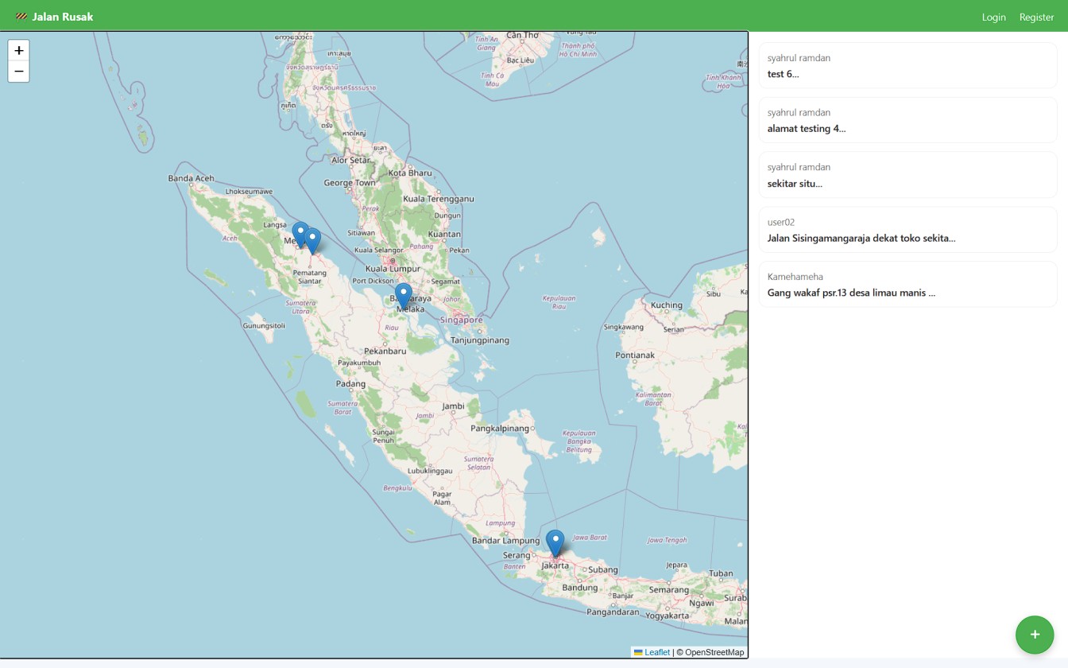Click the Kota Bharu label on map
Viewport: 1068px width, 668px height.
click(x=410, y=173)
